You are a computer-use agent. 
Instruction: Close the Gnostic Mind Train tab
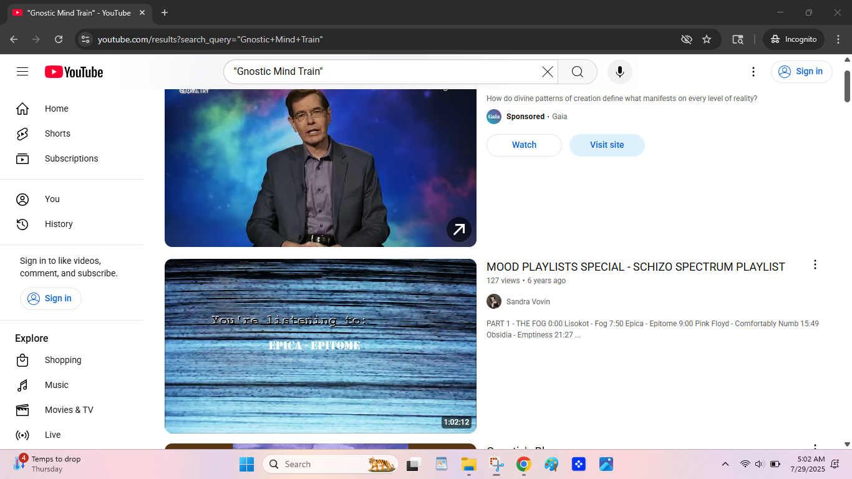[x=142, y=12]
